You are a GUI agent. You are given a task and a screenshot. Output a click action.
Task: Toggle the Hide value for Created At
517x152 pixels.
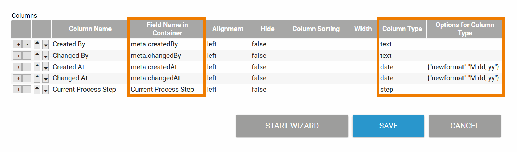pos(259,67)
